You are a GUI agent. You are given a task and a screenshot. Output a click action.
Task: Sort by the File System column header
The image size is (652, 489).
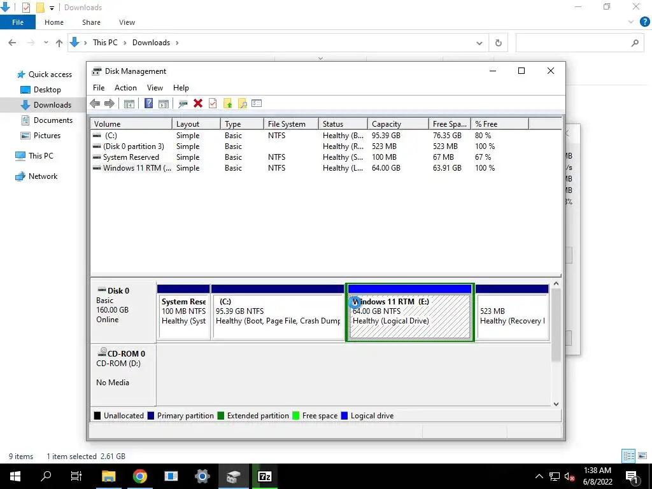[291, 124]
